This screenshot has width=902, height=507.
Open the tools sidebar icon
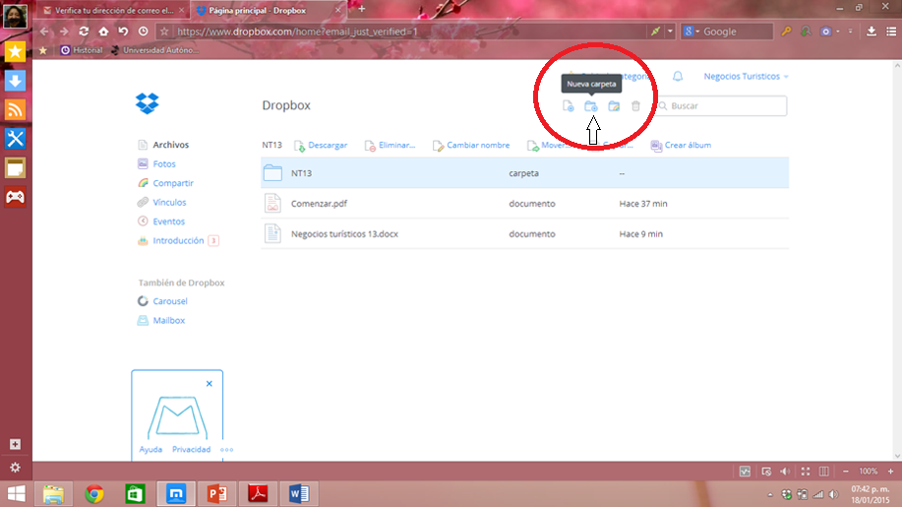(x=15, y=139)
